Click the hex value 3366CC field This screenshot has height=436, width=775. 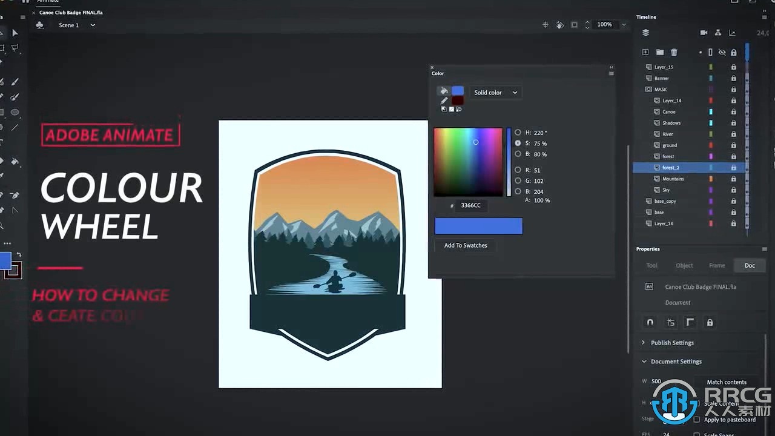471,205
